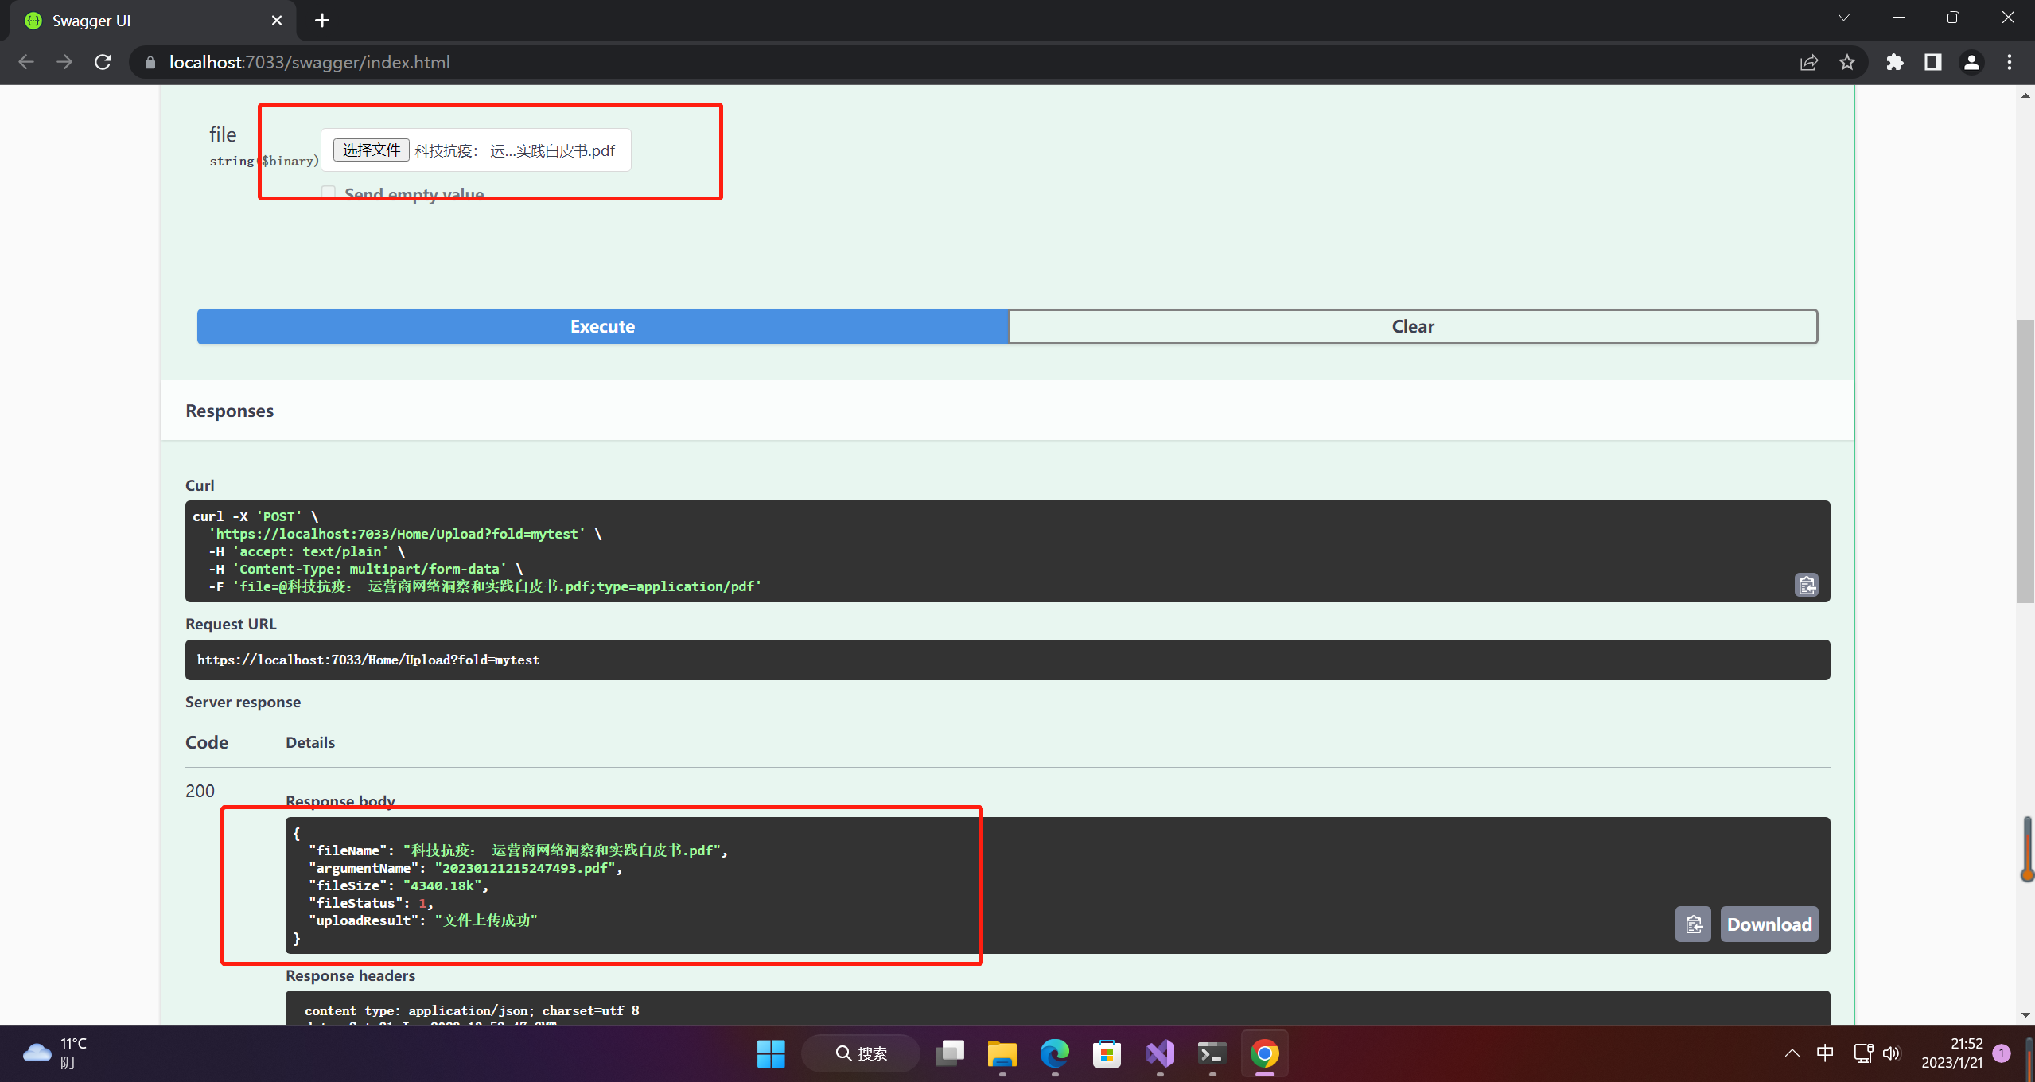2035x1082 pixels.
Task: Reload the Swagger page
Action: tap(103, 62)
